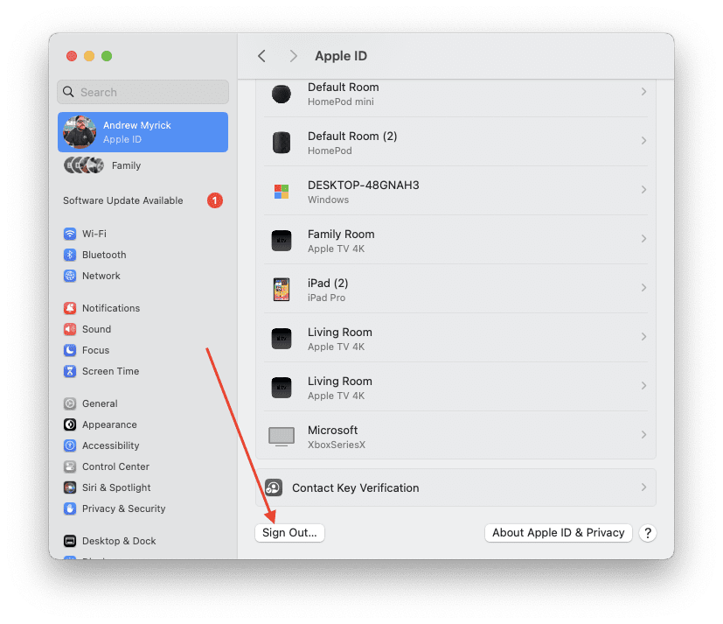
Task: Click the 'iPad (2)' device name
Action: click(328, 283)
